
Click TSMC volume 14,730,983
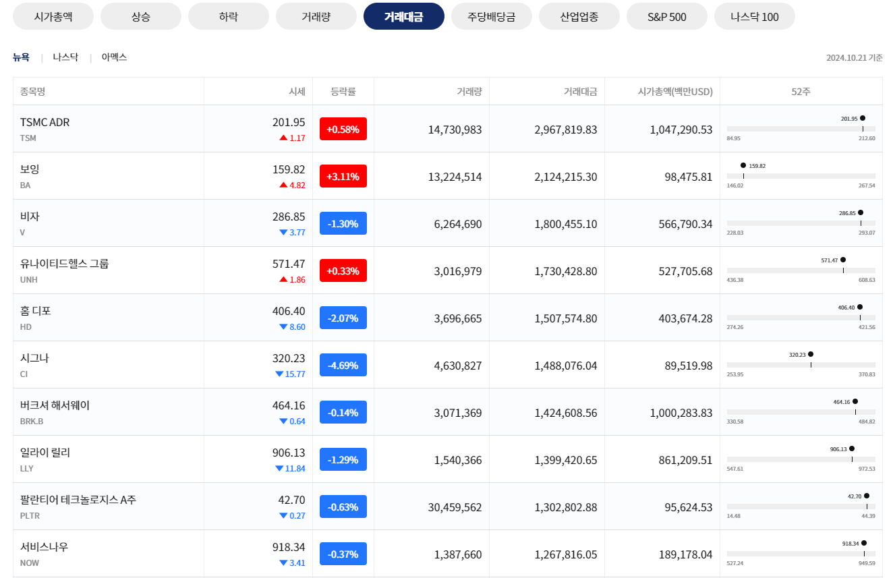(x=455, y=129)
